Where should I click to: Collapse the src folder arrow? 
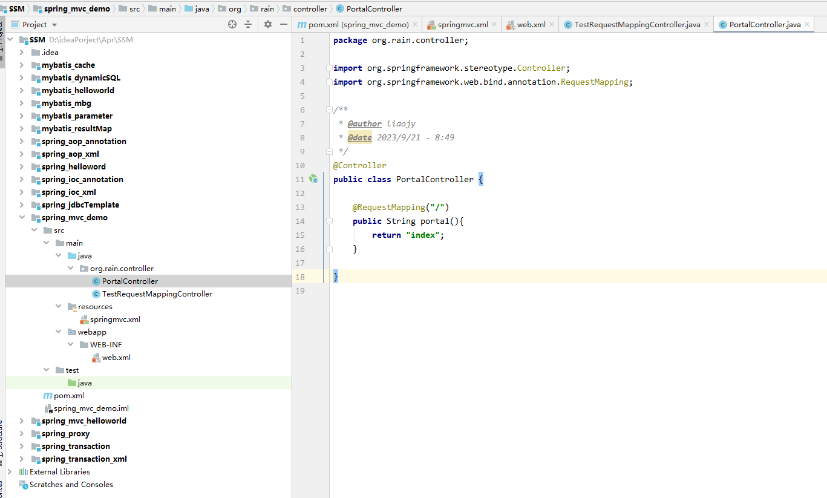click(34, 230)
